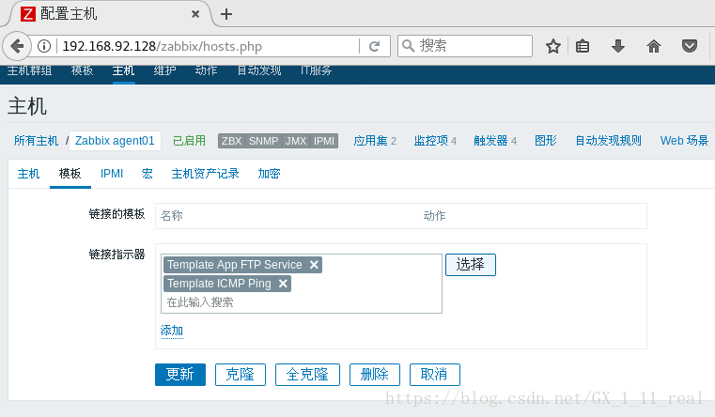Switch to the IPMI form tab
Viewport: 715px width, 417px height.
click(112, 174)
